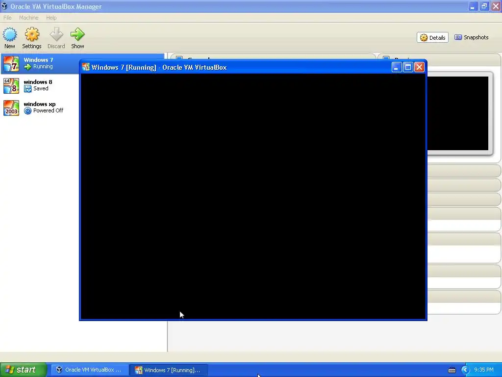Open the Machine menu

28,18
